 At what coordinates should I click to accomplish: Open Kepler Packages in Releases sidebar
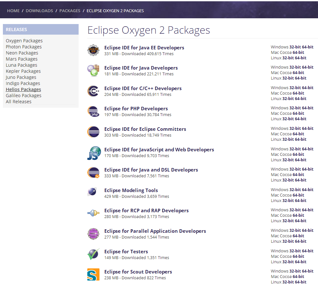[23, 71]
